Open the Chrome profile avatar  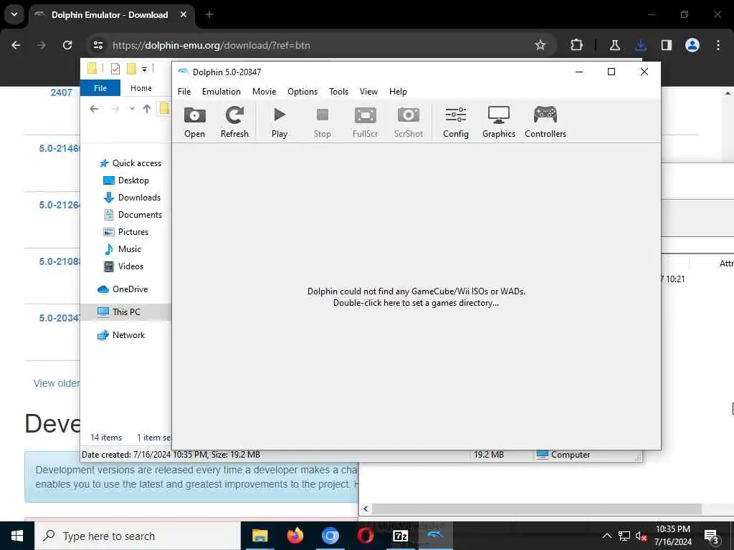tap(692, 45)
